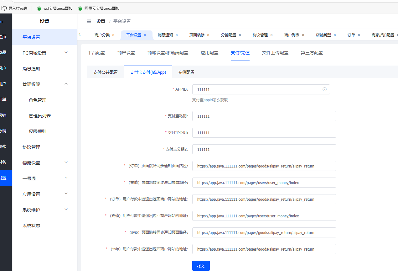Close the 分销配置 tab
The height and width of the screenshot is (271, 398).
click(x=240, y=35)
